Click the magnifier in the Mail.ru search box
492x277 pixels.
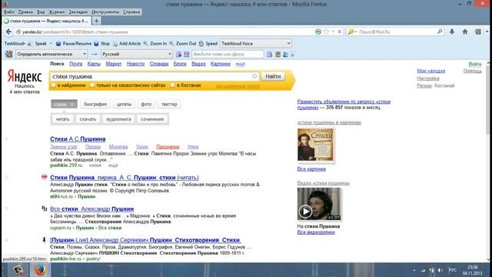tap(440, 32)
